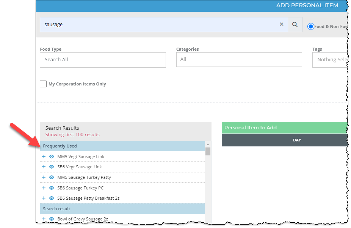Open the Food Type dropdown

pyautogui.click(x=103, y=60)
